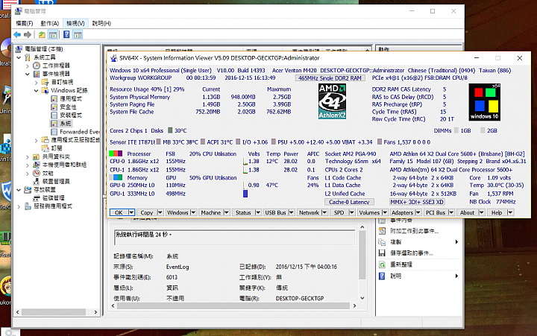The image size is (537, 336).
Task: Collapse the 存放裝置 tree node
Action: (19, 190)
